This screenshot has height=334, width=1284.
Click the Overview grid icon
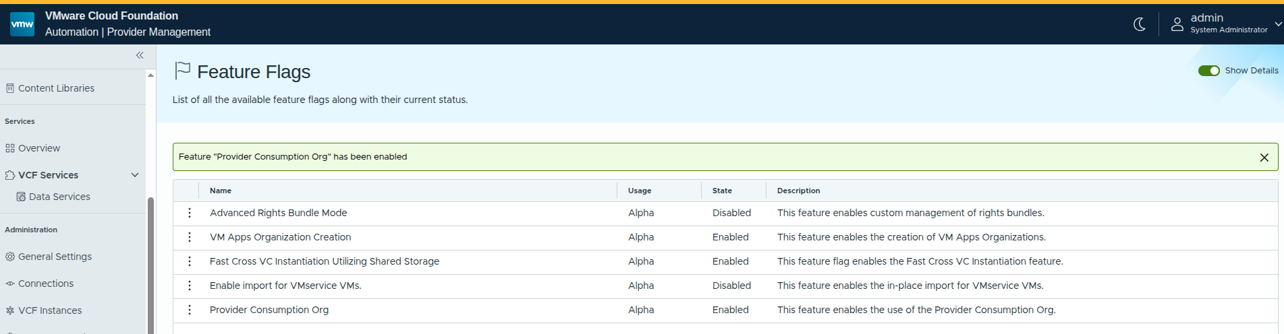tap(10, 148)
